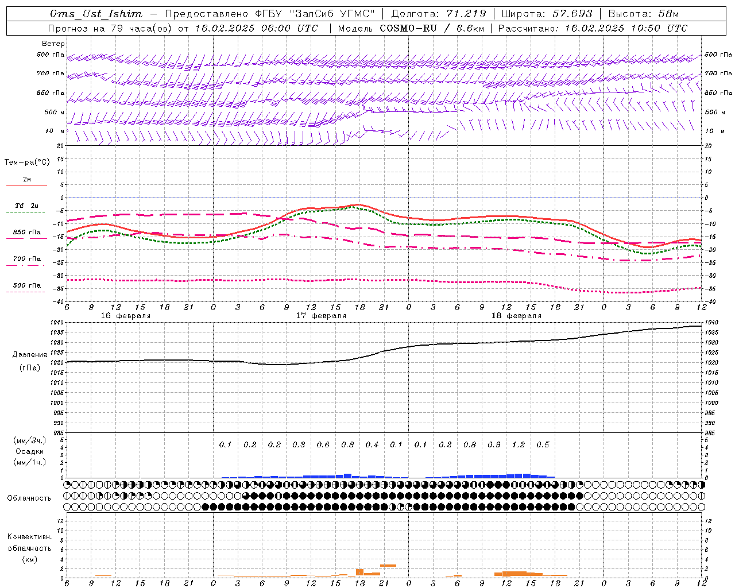735x588 pixels.
Task: Click the 500 м wind level label on left
Action: 55,112
